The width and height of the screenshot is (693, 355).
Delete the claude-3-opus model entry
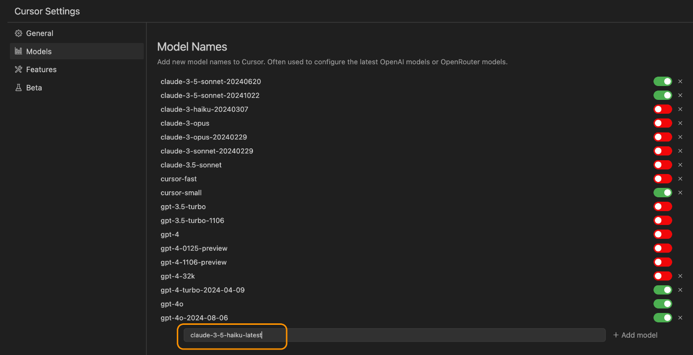point(680,123)
